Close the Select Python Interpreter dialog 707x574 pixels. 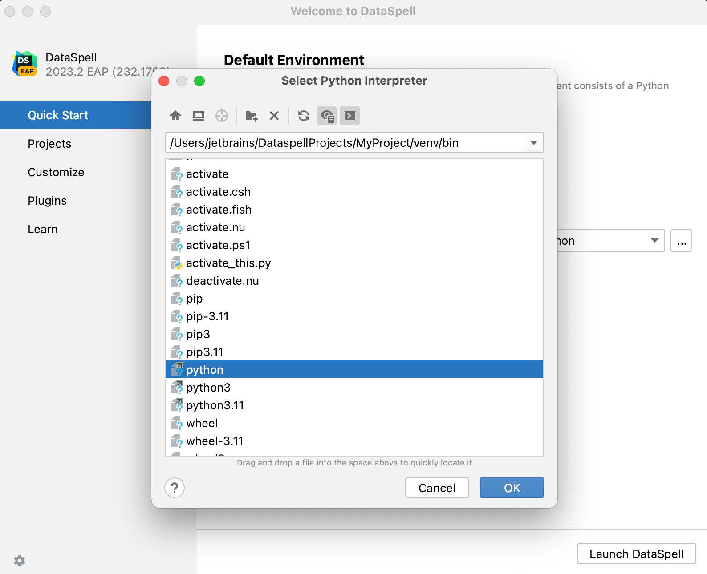click(x=164, y=81)
